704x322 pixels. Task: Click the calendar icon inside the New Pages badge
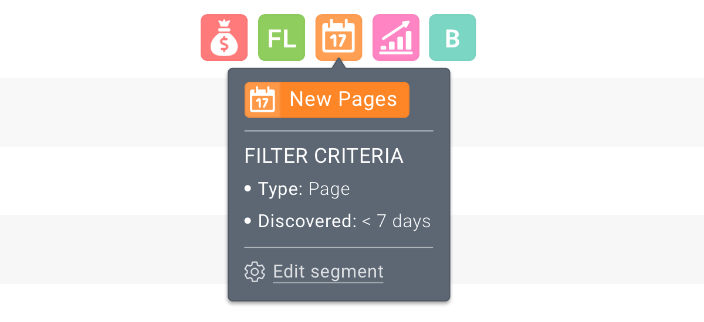(x=262, y=100)
